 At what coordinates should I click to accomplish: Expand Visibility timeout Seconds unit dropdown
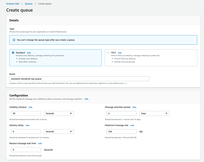(59, 113)
